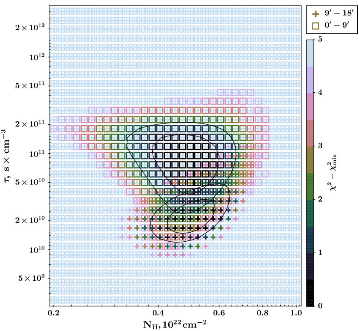Pick the olive colorbar segment just below 3
Screen dimensions: 359x331
pos(311,160)
